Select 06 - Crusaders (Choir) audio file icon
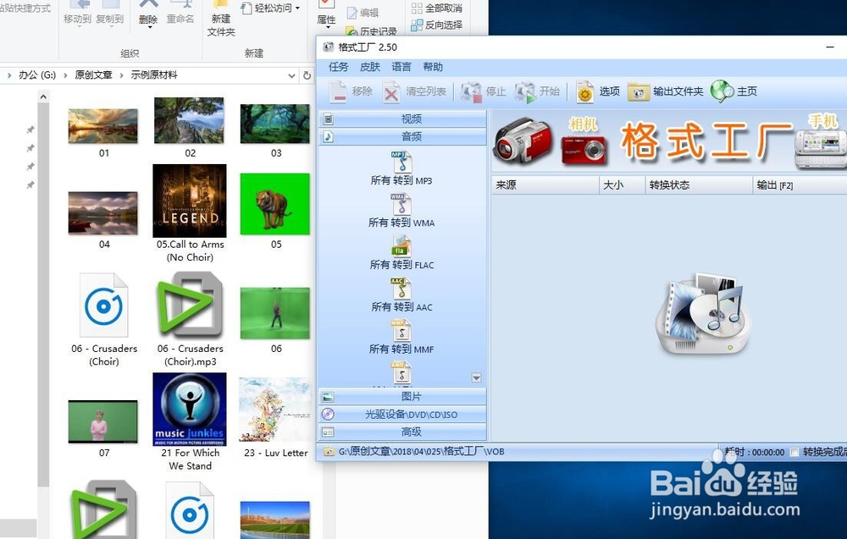 pyautogui.click(x=103, y=305)
